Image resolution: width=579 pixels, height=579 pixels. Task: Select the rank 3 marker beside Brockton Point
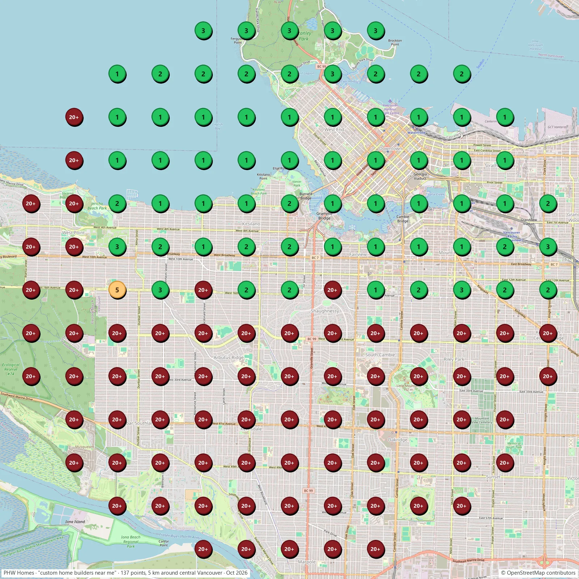tap(376, 31)
